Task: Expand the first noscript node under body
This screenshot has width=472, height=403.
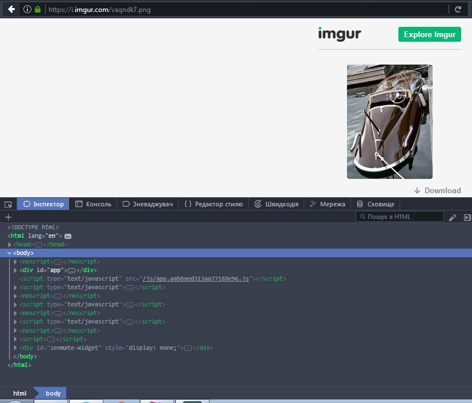Action: [15, 262]
